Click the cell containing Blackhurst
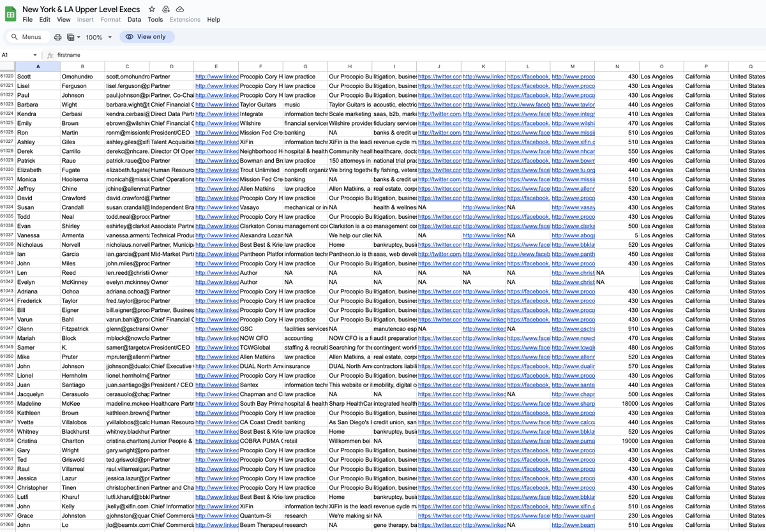The height and width of the screenshot is (532, 766). [82, 432]
